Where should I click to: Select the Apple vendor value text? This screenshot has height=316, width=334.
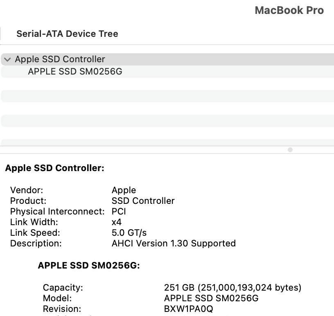pos(124,190)
